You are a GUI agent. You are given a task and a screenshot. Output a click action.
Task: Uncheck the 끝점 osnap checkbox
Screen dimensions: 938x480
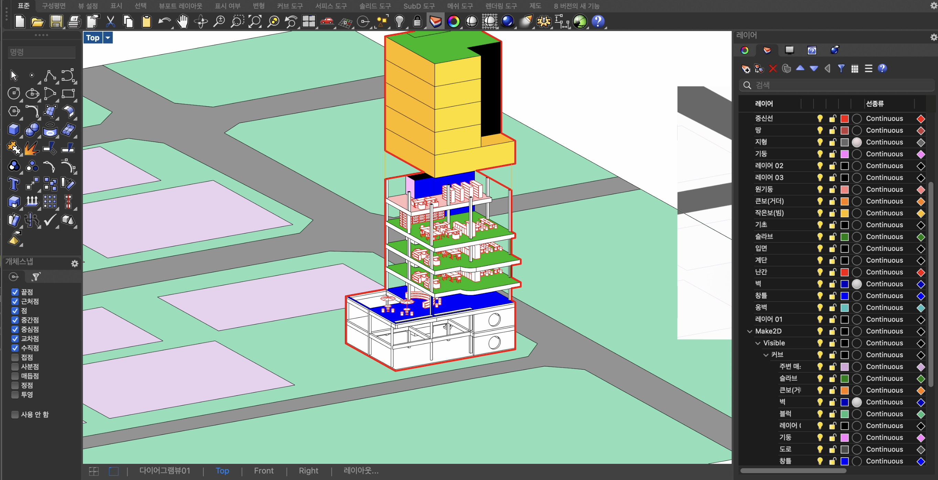pyautogui.click(x=15, y=292)
